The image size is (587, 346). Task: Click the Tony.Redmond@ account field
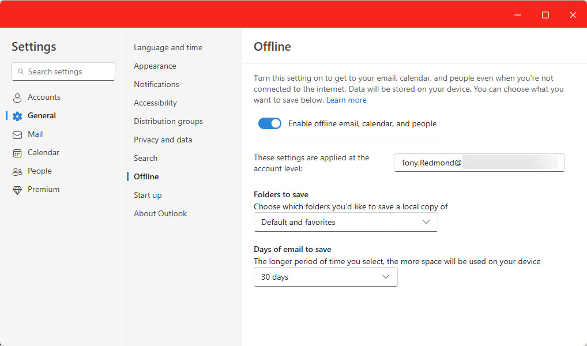[x=479, y=163]
